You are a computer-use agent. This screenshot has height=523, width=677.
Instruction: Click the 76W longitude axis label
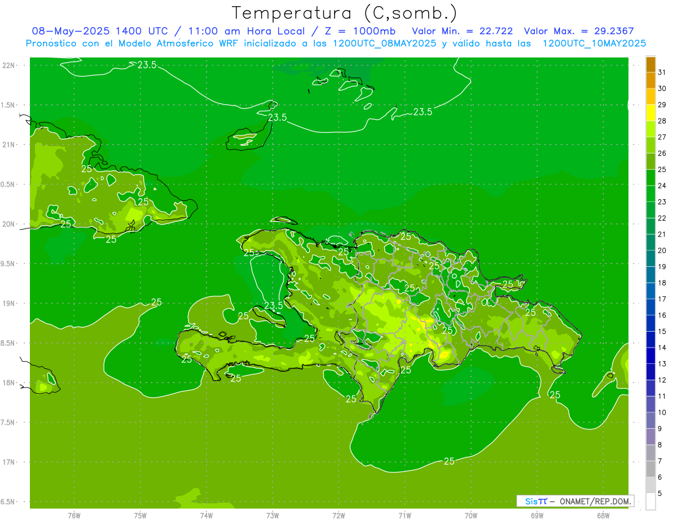(x=74, y=515)
